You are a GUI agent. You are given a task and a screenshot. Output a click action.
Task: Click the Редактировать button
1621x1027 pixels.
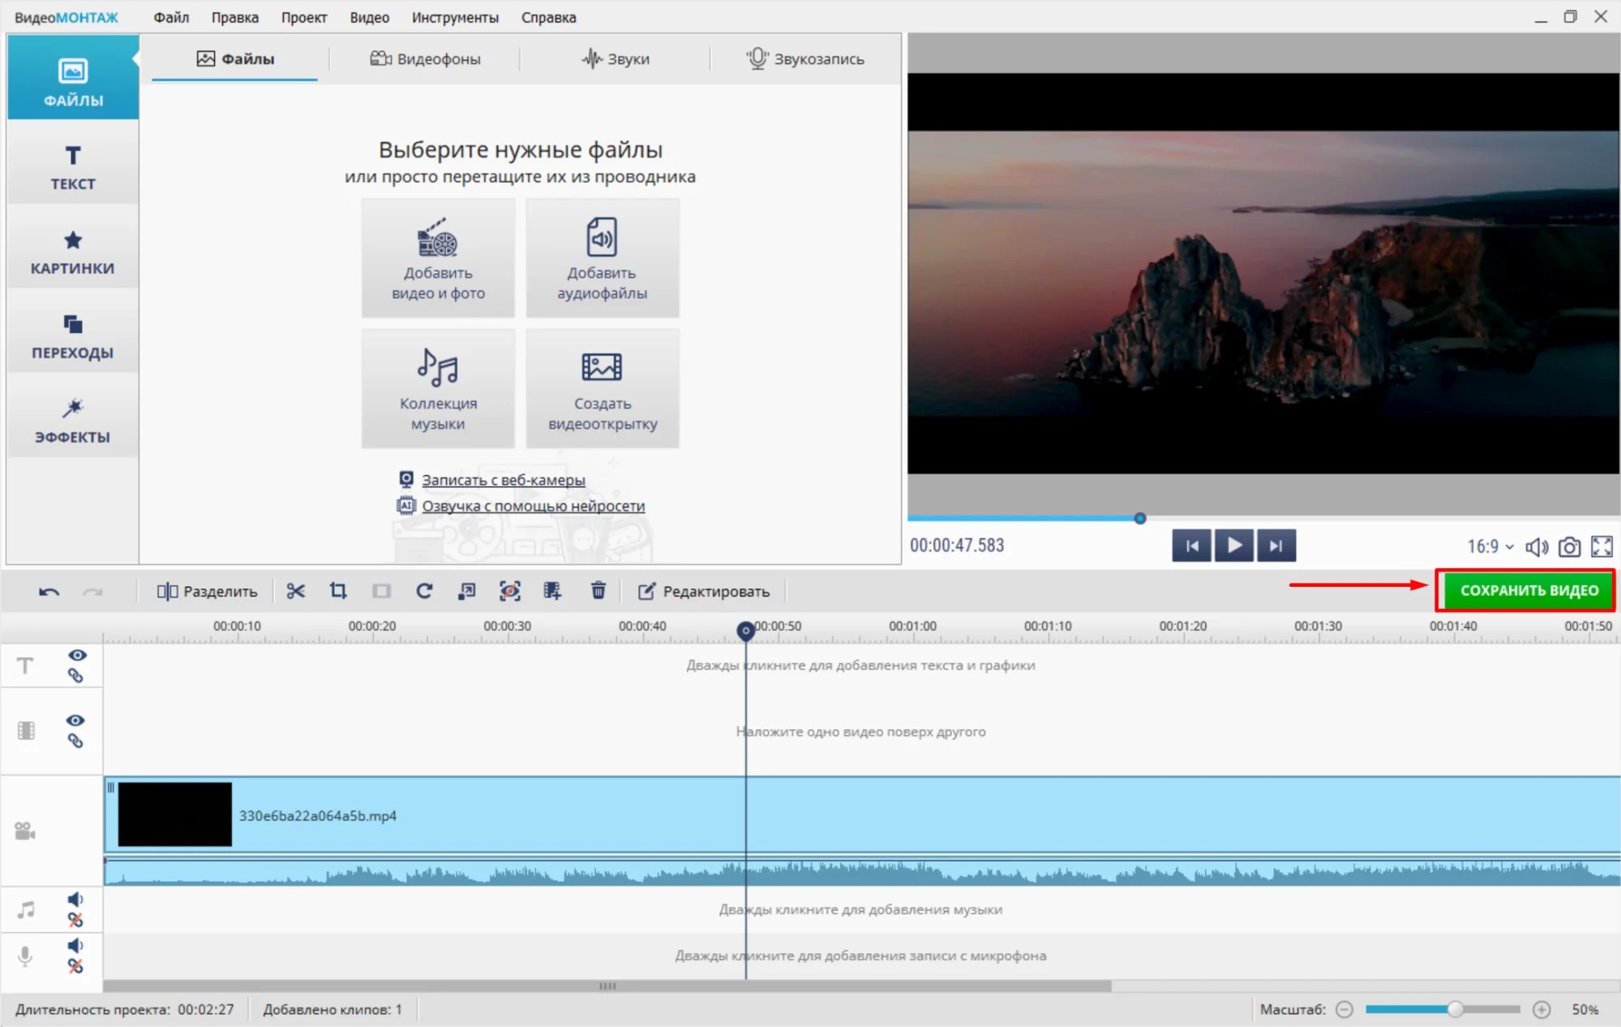[x=703, y=592]
